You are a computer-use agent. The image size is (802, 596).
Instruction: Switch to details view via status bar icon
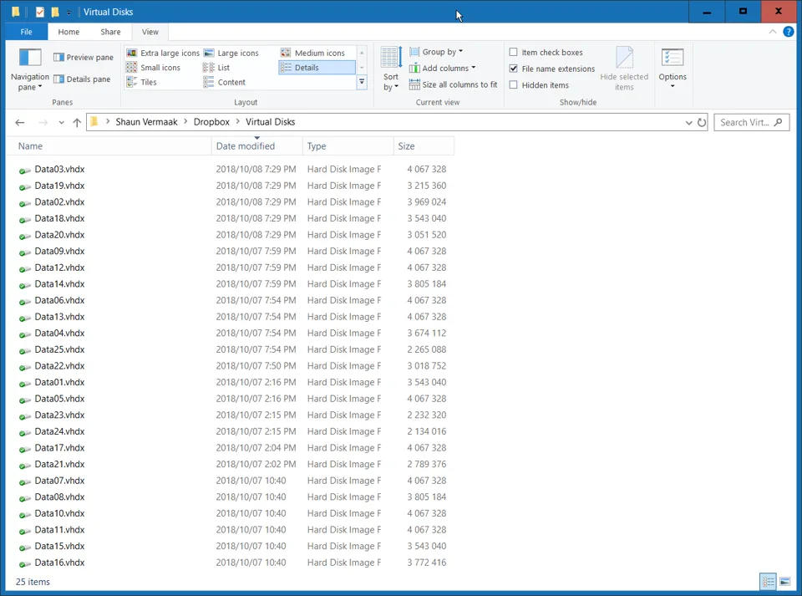pyautogui.click(x=769, y=582)
